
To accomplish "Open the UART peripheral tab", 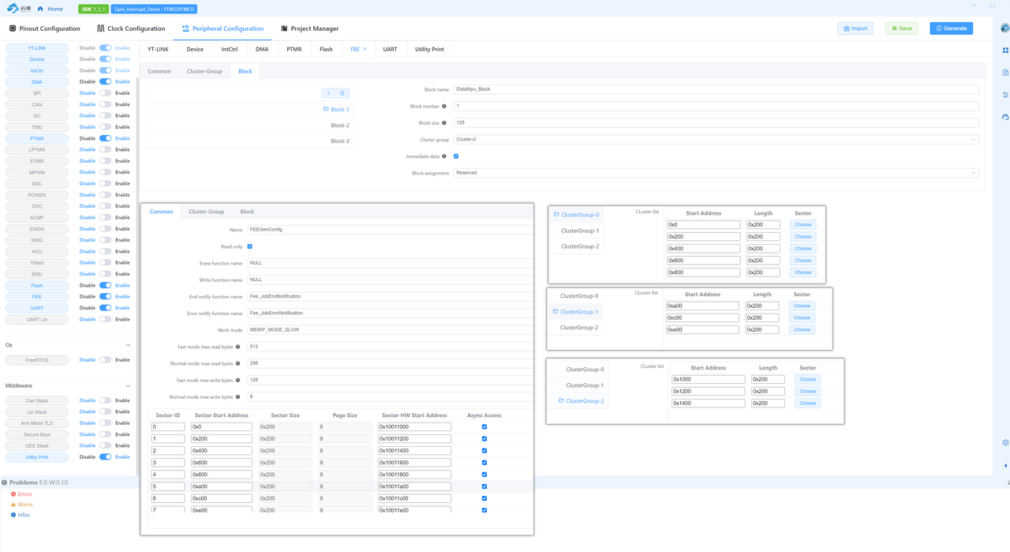I will tap(390, 49).
